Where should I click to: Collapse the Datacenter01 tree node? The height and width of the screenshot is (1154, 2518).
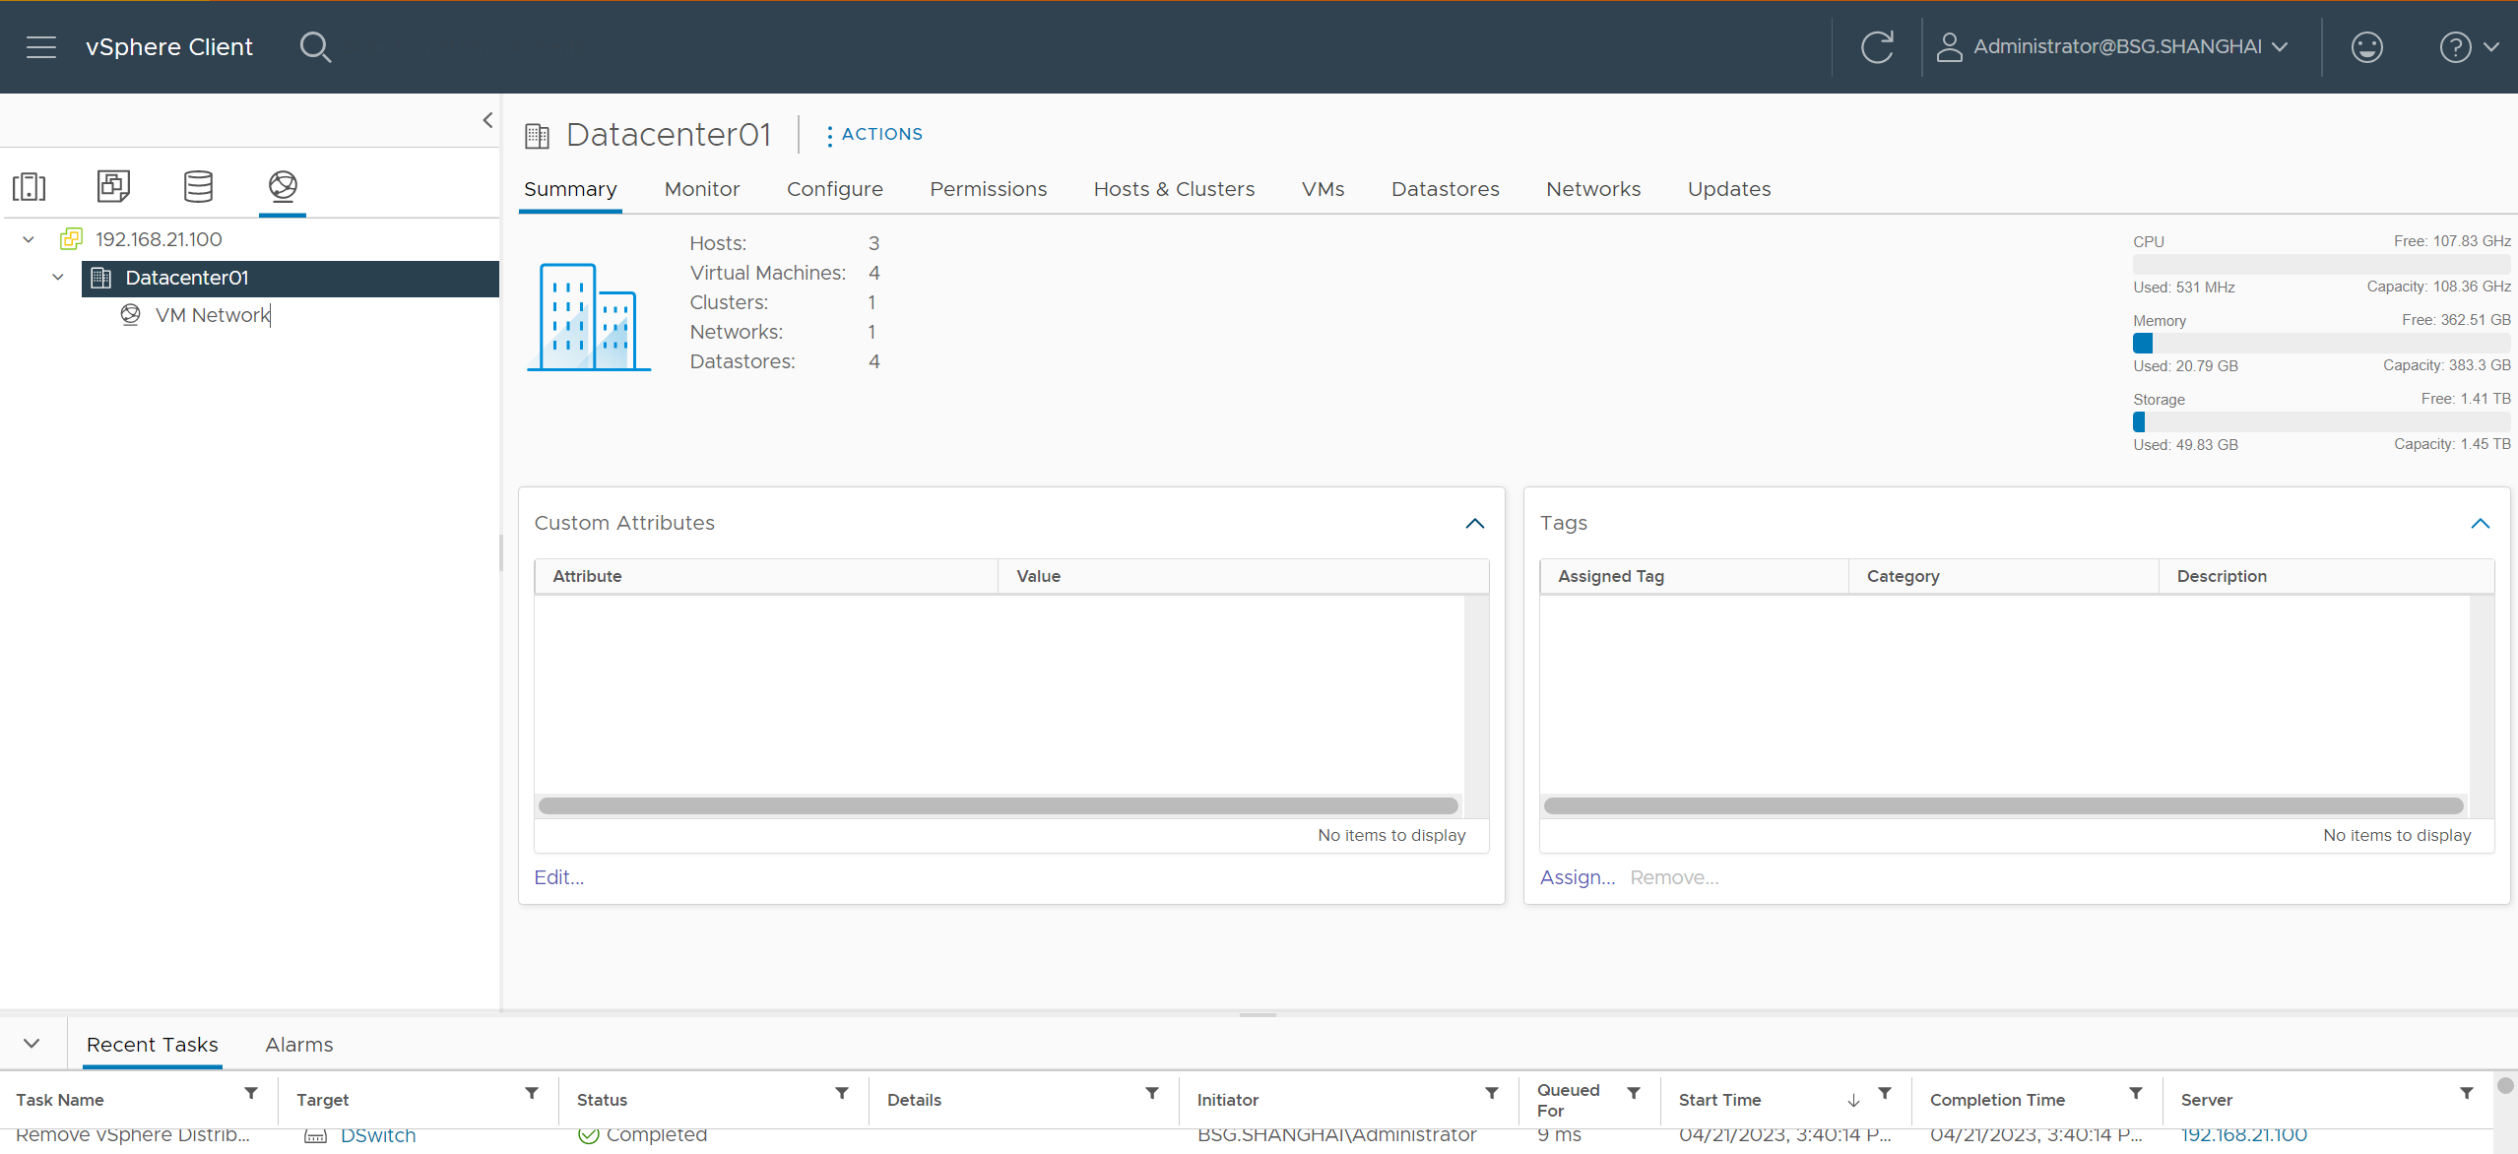tap(58, 278)
